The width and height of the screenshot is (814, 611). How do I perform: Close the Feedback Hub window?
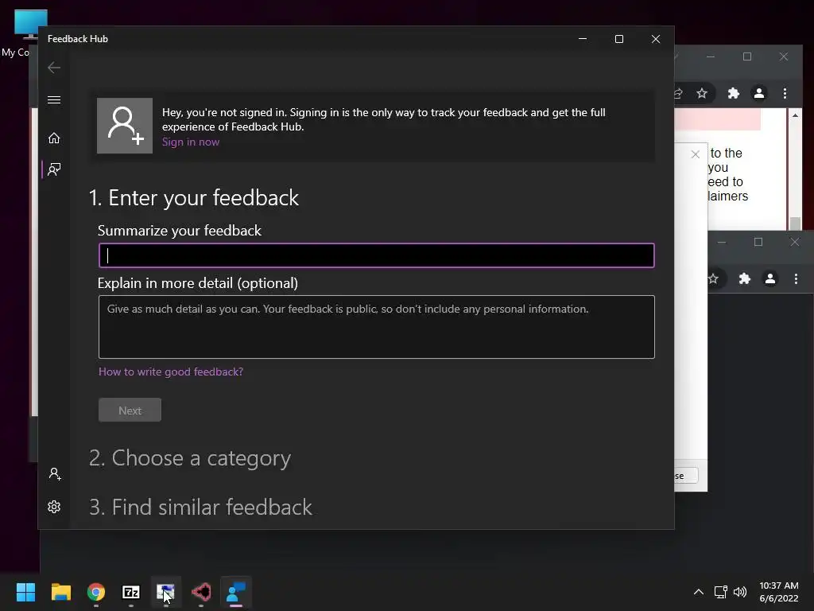pos(656,39)
